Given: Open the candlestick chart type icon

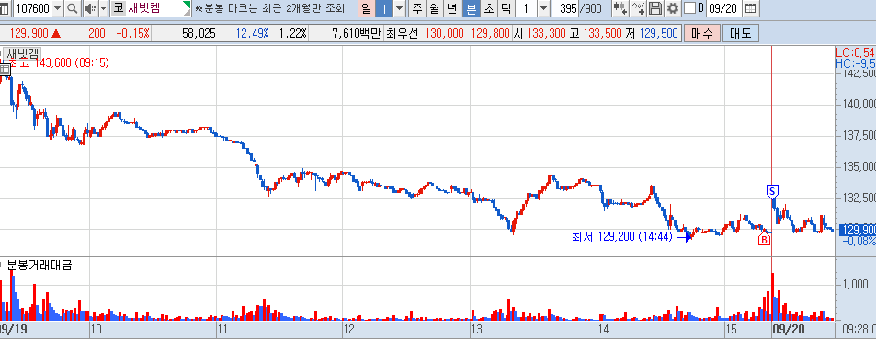Looking at the screenshot, I should 620,8.
